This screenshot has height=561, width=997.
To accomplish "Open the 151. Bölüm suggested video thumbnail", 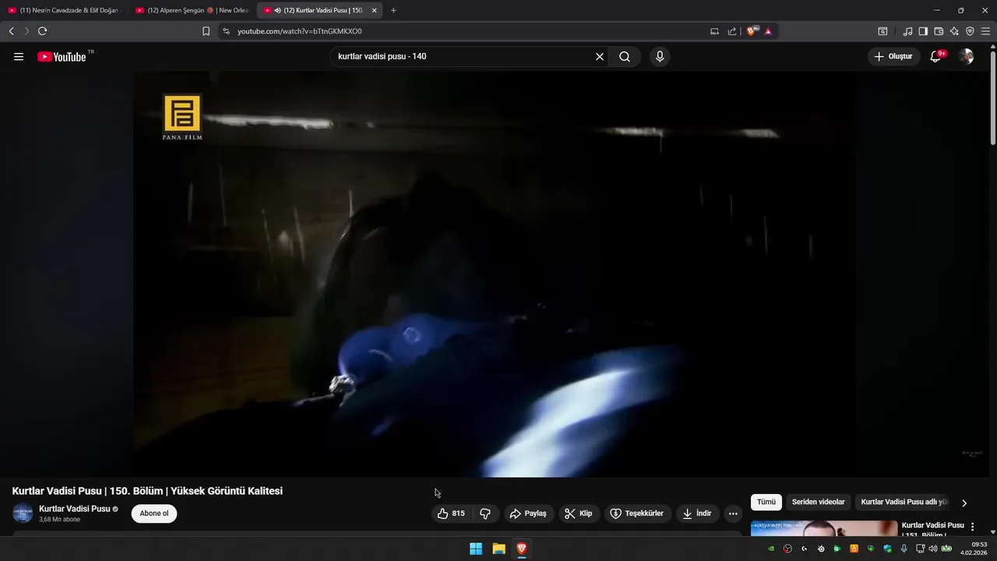I will coord(824,529).
